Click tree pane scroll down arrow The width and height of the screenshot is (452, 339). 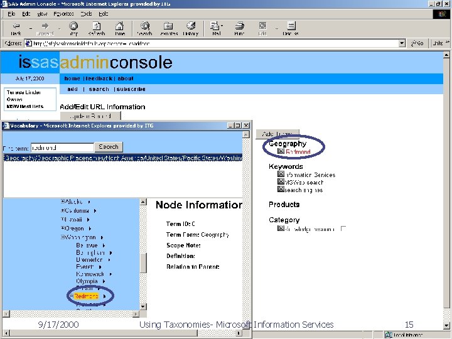tap(143, 306)
